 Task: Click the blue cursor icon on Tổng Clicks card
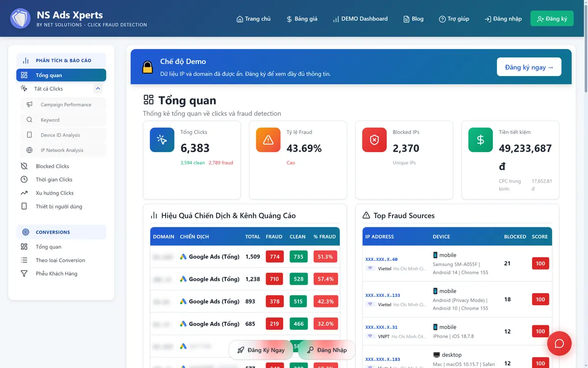162,140
